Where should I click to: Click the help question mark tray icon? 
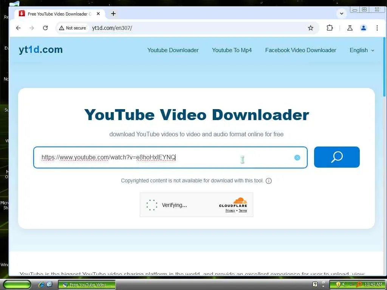pos(315,284)
